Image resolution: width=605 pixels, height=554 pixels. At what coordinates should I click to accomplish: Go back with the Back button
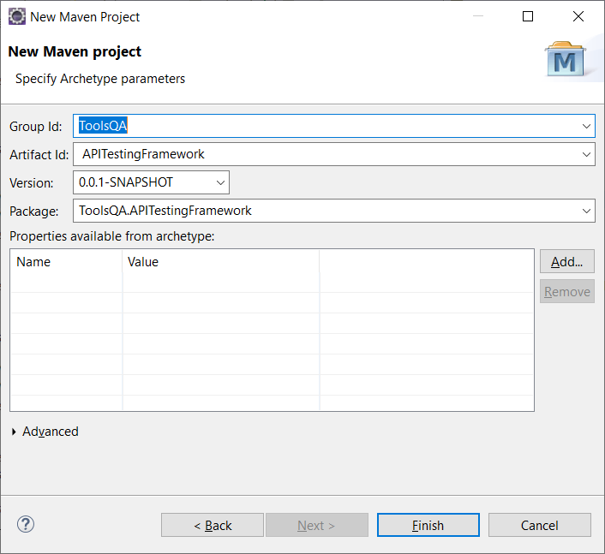[213, 525]
